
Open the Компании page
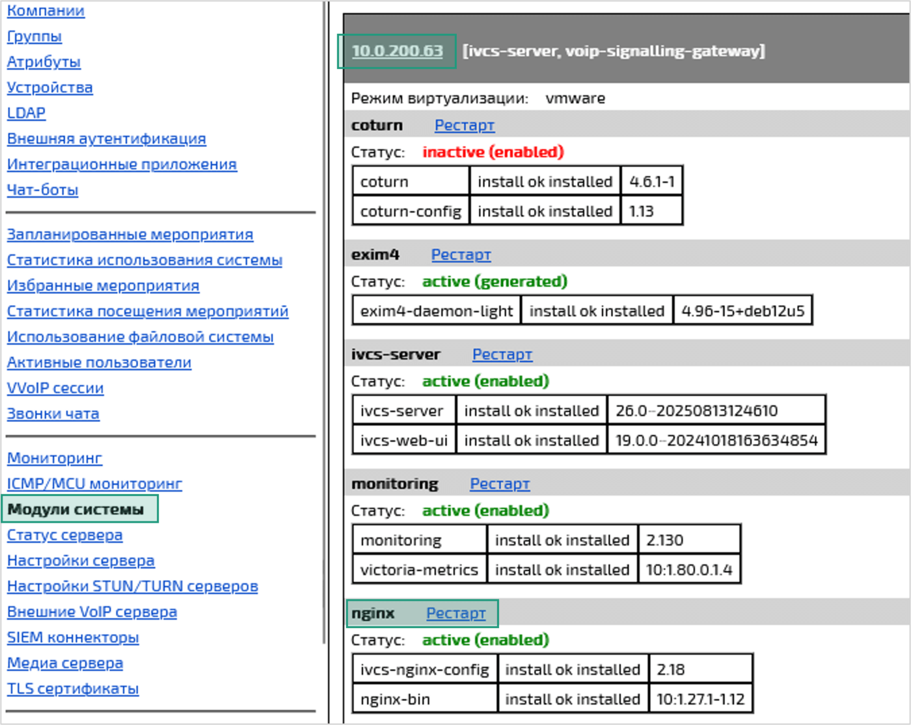[46, 10]
